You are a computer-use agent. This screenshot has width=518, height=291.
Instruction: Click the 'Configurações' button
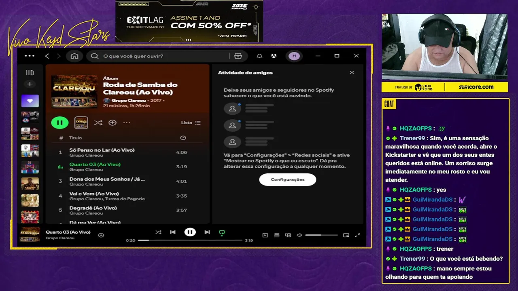click(288, 179)
